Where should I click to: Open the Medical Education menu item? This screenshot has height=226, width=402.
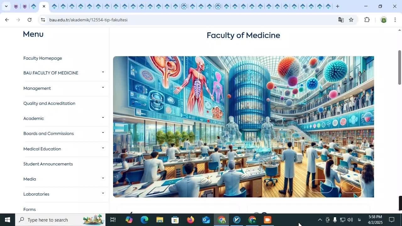[42, 149]
